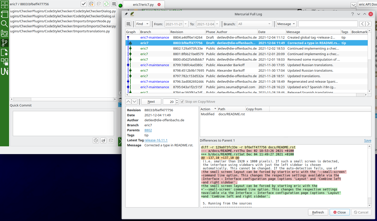Open the Mercurial log actions hamburger menu
The width and height of the screenshot is (377, 221).
[128, 24]
